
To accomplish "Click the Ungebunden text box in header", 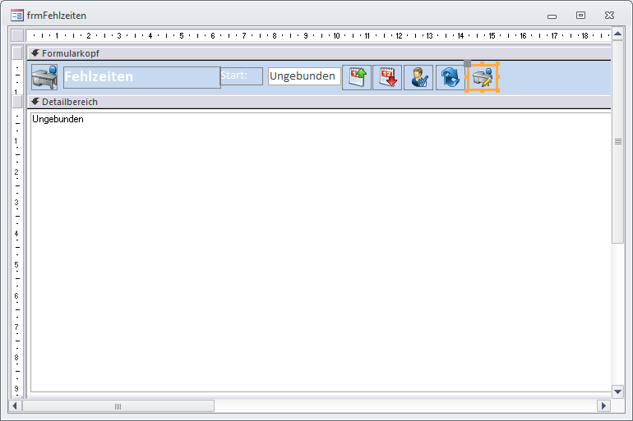I will point(304,76).
